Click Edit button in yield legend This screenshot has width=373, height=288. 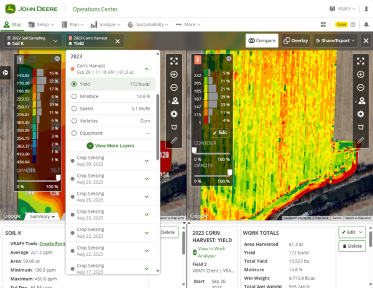tap(220, 132)
